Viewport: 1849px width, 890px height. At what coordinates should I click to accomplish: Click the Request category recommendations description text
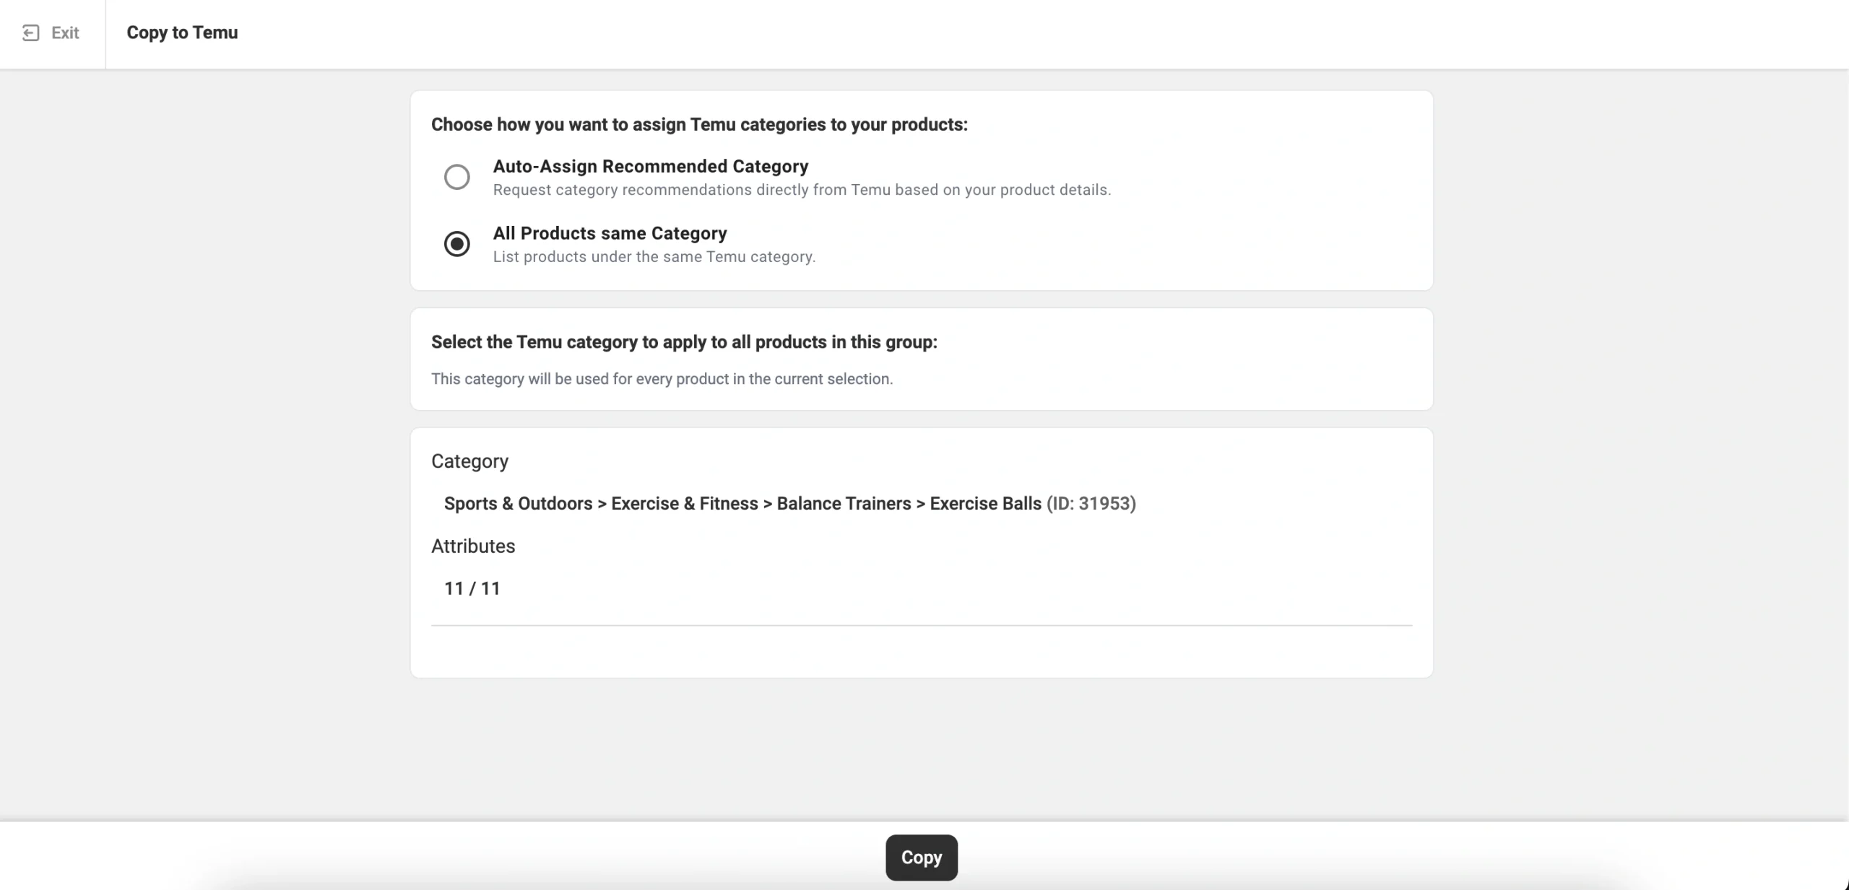pos(802,190)
